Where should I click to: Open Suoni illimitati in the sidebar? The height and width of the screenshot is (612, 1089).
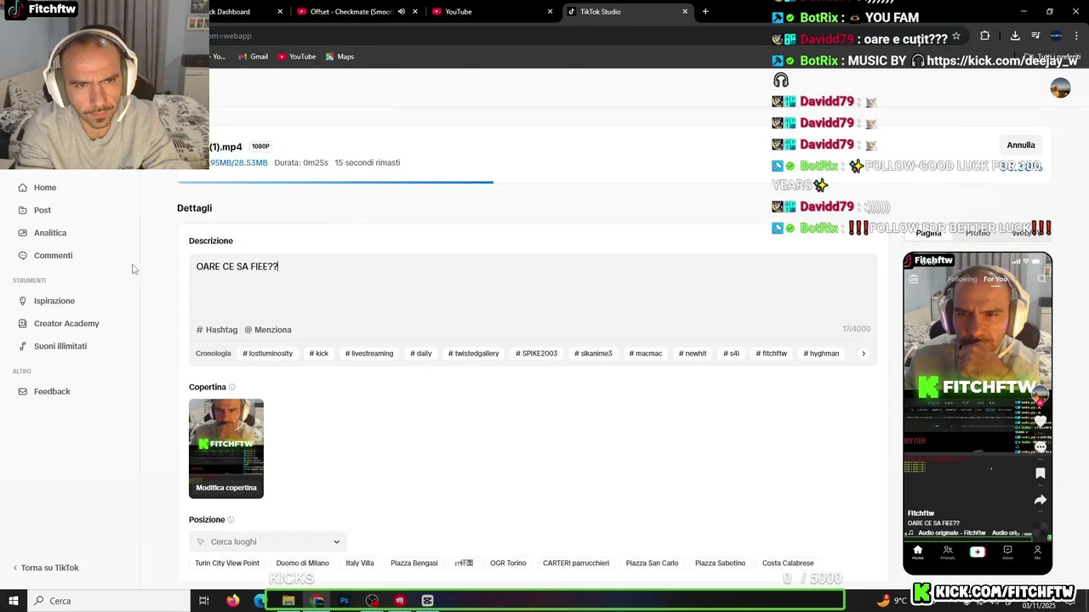60,347
